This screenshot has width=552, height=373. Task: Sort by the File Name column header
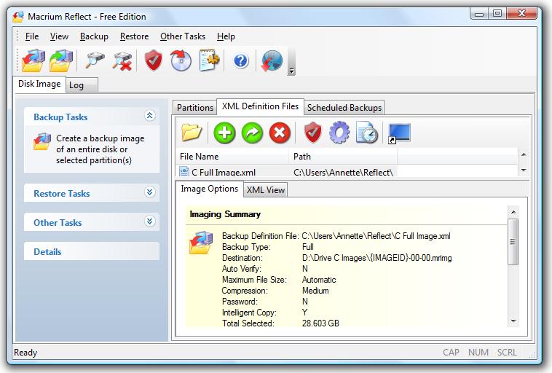click(x=232, y=157)
